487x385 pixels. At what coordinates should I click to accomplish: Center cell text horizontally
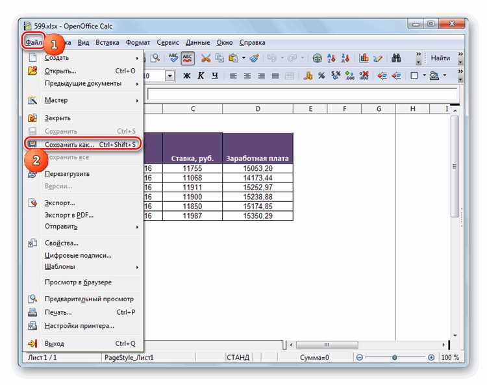click(x=247, y=76)
